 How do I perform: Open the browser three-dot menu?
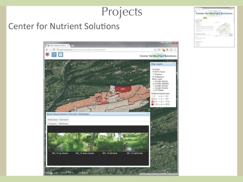click(x=175, y=50)
